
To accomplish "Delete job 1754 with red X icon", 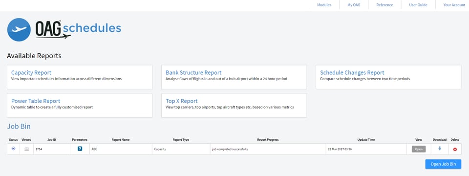I will click(455, 149).
